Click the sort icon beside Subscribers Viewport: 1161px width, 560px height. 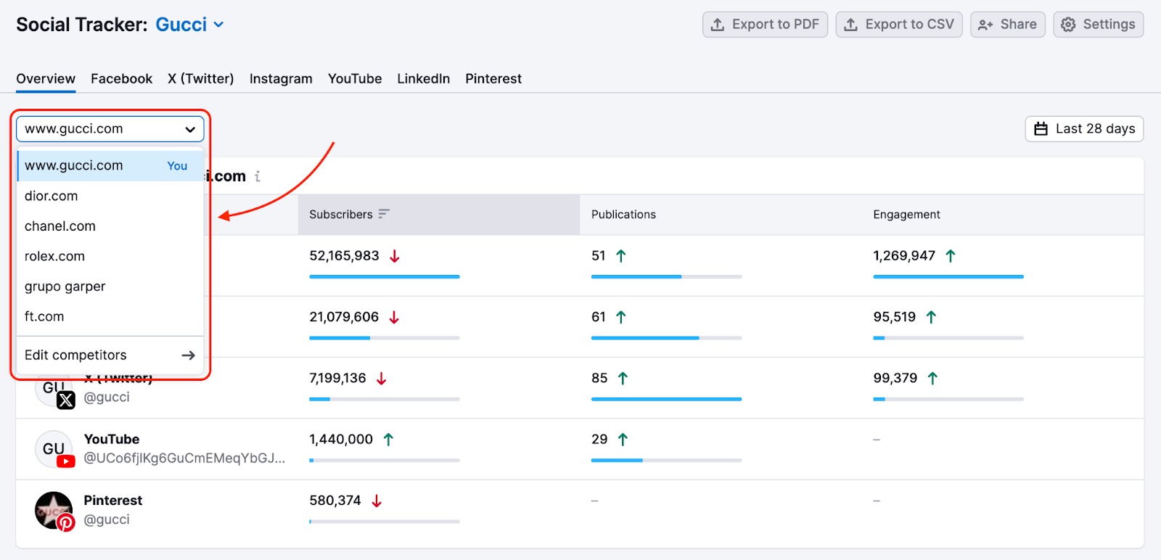tap(384, 214)
